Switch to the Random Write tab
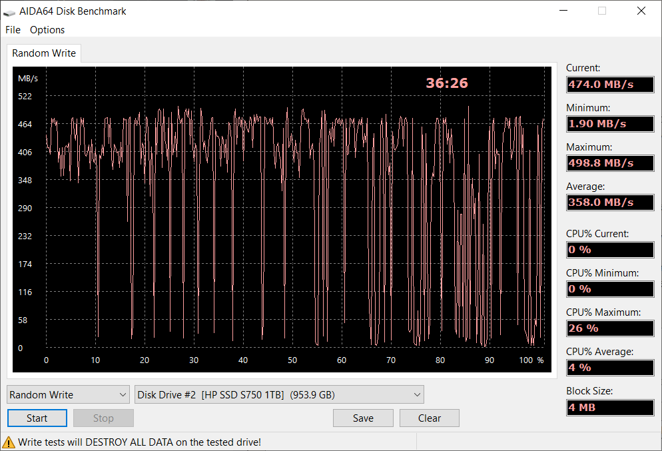The height and width of the screenshot is (451, 662). coord(44,53)
